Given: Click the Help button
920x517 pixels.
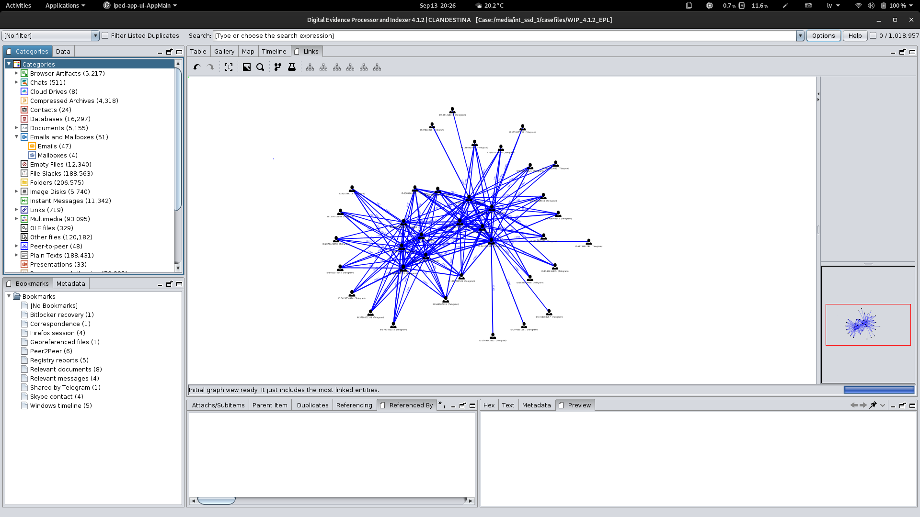Looking at the screenshot, I should point(855,36).
